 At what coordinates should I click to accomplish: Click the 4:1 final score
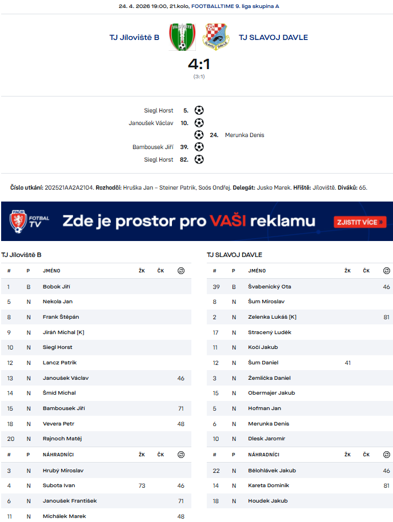tap(199, 62)
